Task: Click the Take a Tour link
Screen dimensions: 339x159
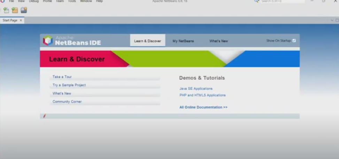Action: click(62, 77)
